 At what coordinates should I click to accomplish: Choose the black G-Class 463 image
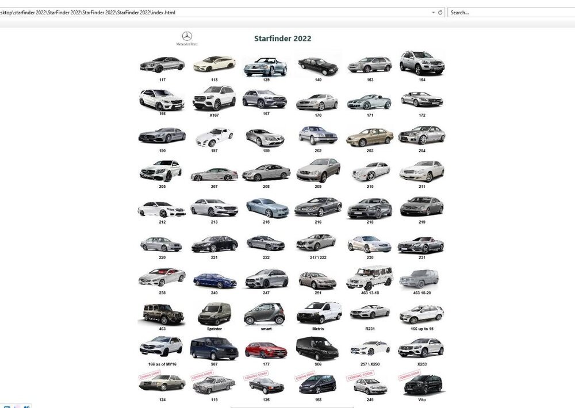tap(161, 313)
